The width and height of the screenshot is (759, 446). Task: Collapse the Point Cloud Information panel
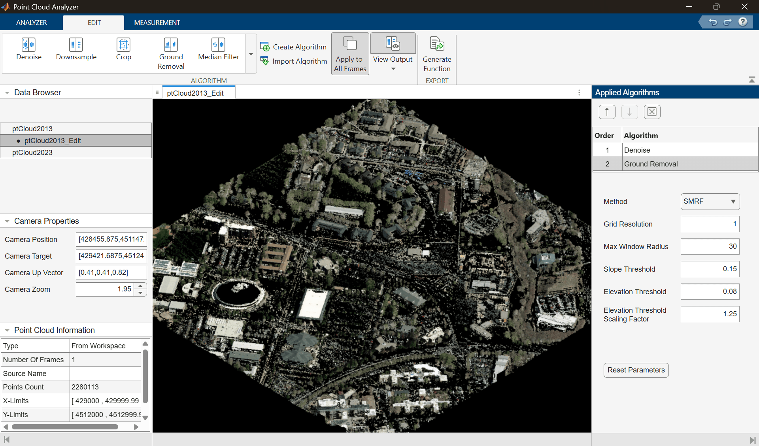point(7,330)
